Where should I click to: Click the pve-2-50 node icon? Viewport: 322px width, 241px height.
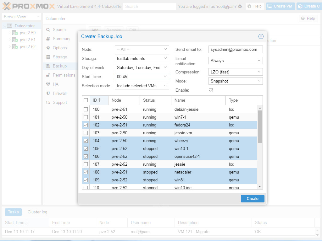15,33
